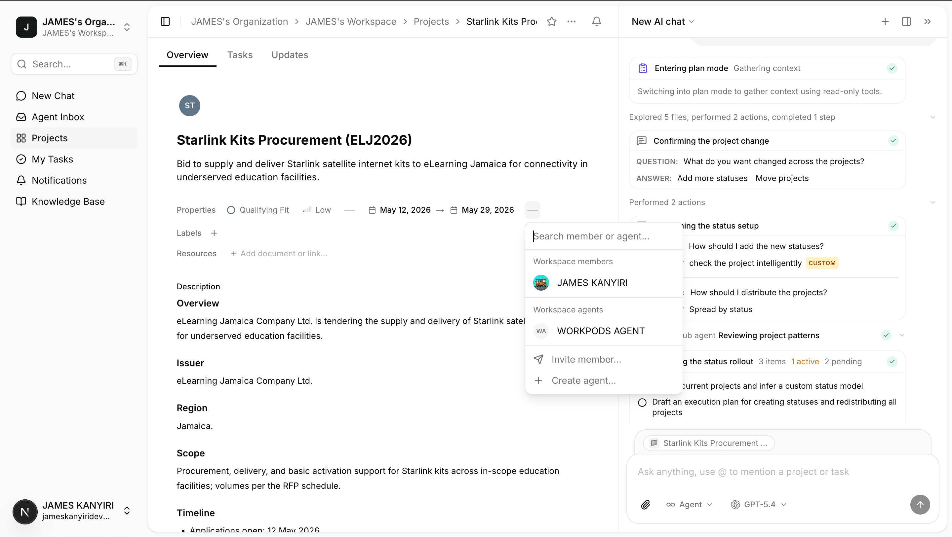The height and width of the screenshot is (537, 952).
Task: Click the 1 active status text
Action: coord(805,362)
